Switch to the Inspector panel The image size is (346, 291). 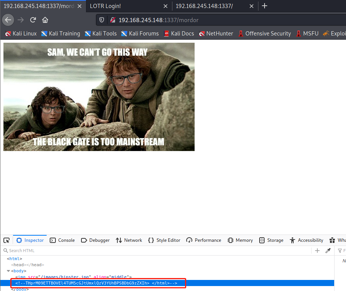tap(30, 240)
